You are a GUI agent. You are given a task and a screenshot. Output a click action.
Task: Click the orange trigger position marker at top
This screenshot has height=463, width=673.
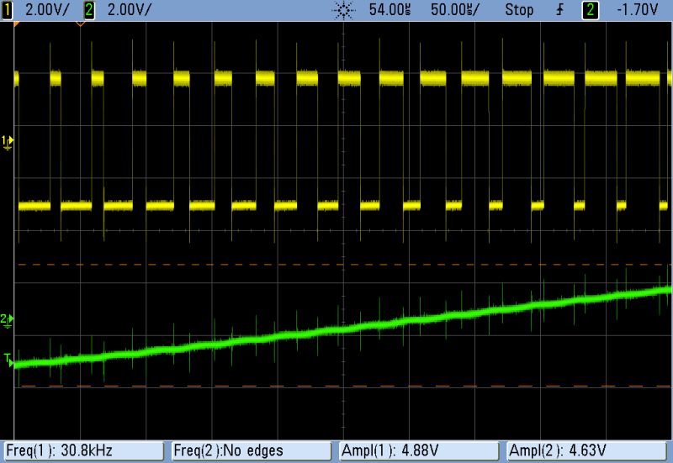coord(80,24)
